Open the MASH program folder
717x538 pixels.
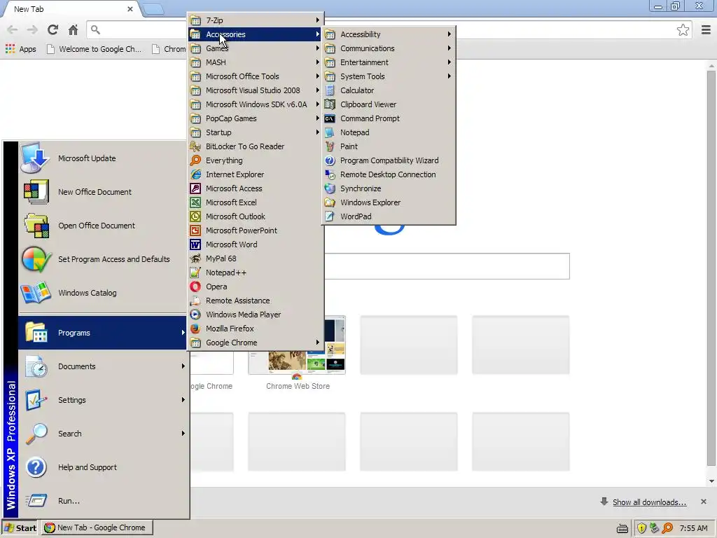[x=255, y=62]
